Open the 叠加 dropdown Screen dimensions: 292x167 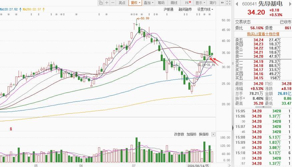148,3
